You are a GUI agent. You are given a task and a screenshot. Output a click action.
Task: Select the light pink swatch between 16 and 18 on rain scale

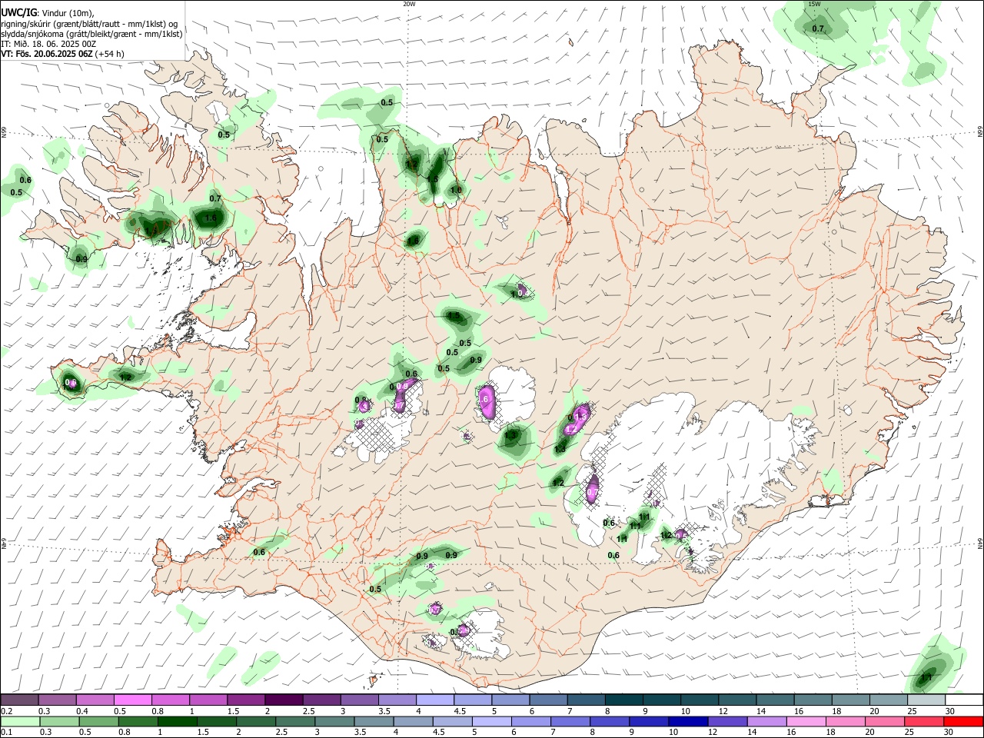click(x=806, y=722)
